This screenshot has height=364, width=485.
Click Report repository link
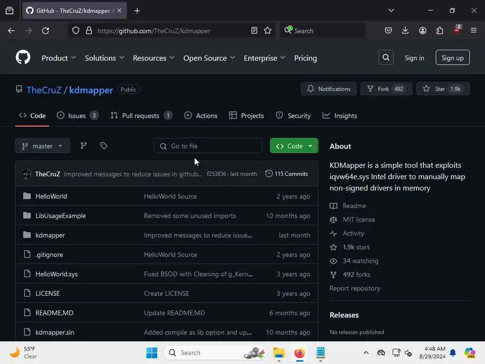point(355,288)
